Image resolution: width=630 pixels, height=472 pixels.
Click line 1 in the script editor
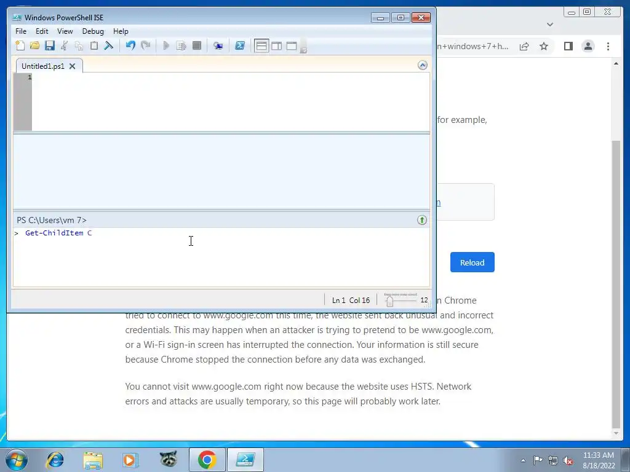231,77
